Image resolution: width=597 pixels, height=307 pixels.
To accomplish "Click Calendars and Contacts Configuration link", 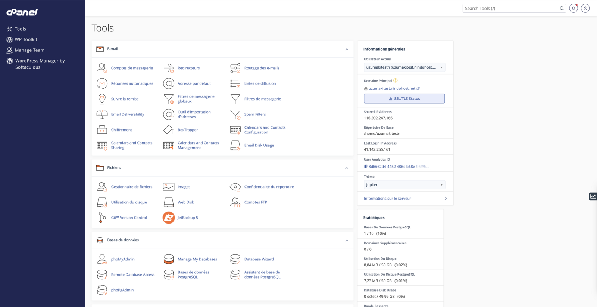I will point(265,130).
